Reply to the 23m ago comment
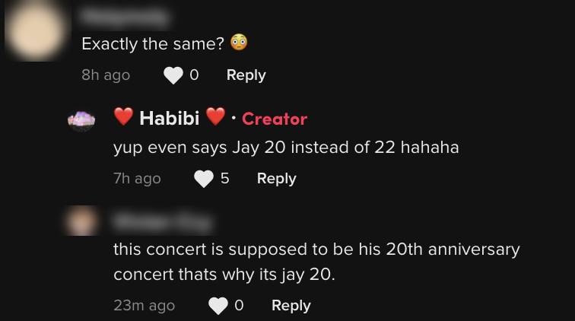Screen dimensions: 575x321 (x=291, y=306)
